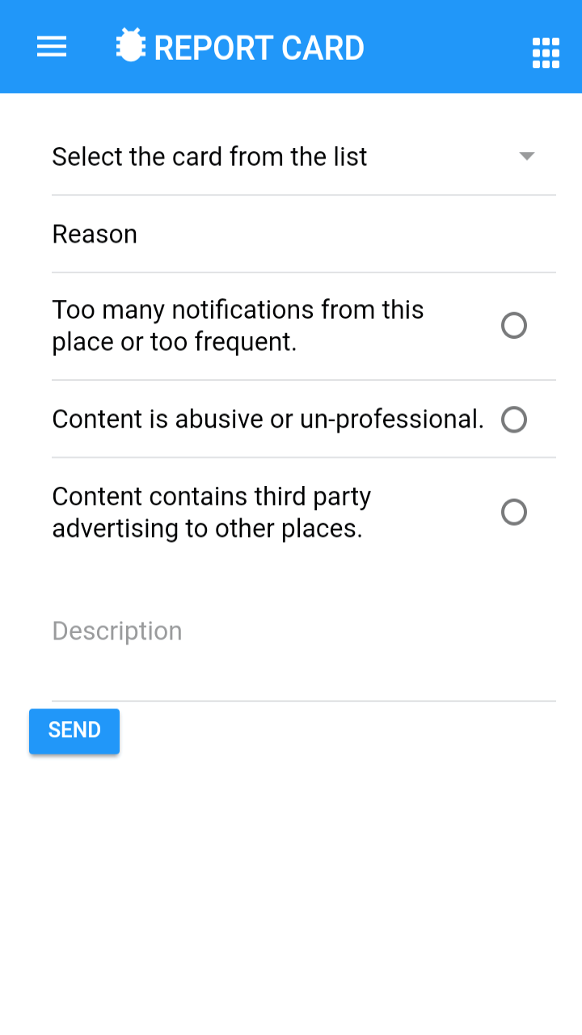Tap the 'Content is abusive or un-professional' label
582x1035 pixels.
pyautogui.click(x=268, y=419)
